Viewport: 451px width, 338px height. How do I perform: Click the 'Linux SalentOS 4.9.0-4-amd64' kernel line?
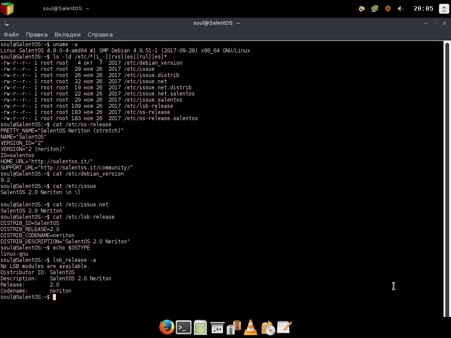125,51
